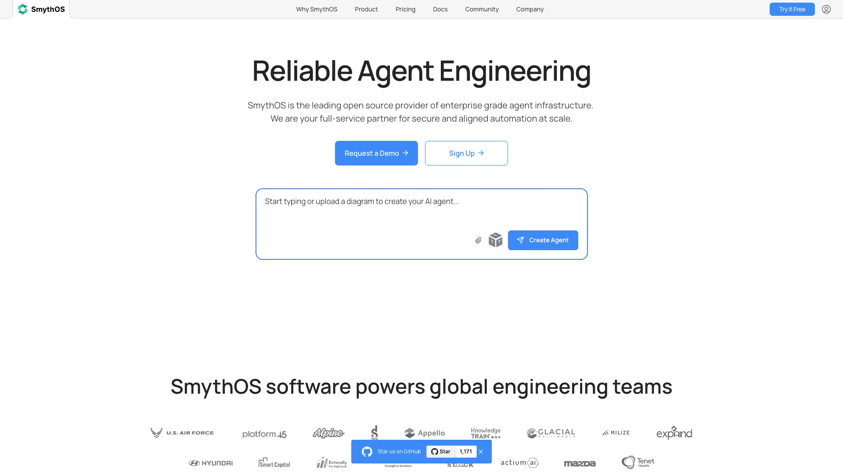Image resolution: width=843 pixels, height=474 pixels.
Task: Expand the Why SmythOS menu
Action: point(317,9)
